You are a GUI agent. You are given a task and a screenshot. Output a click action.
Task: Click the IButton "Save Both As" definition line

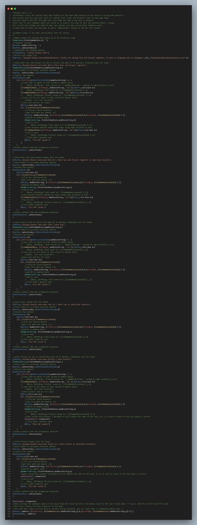(x=62, y=160)
